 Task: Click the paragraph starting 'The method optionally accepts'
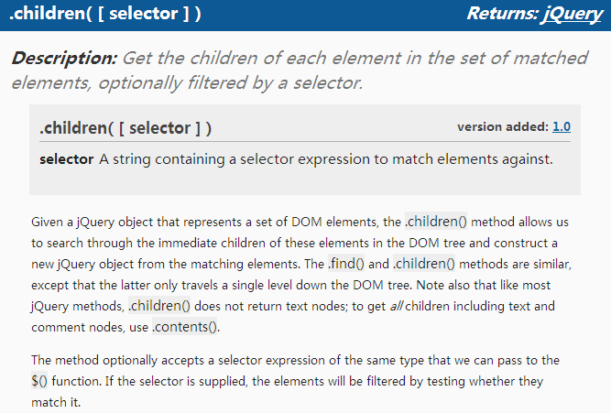click(x=293, y=360)
